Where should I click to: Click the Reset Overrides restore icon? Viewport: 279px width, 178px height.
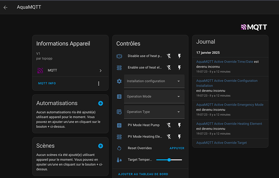(119, 148)
